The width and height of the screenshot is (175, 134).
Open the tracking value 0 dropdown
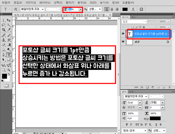click(x=163, y=108)
